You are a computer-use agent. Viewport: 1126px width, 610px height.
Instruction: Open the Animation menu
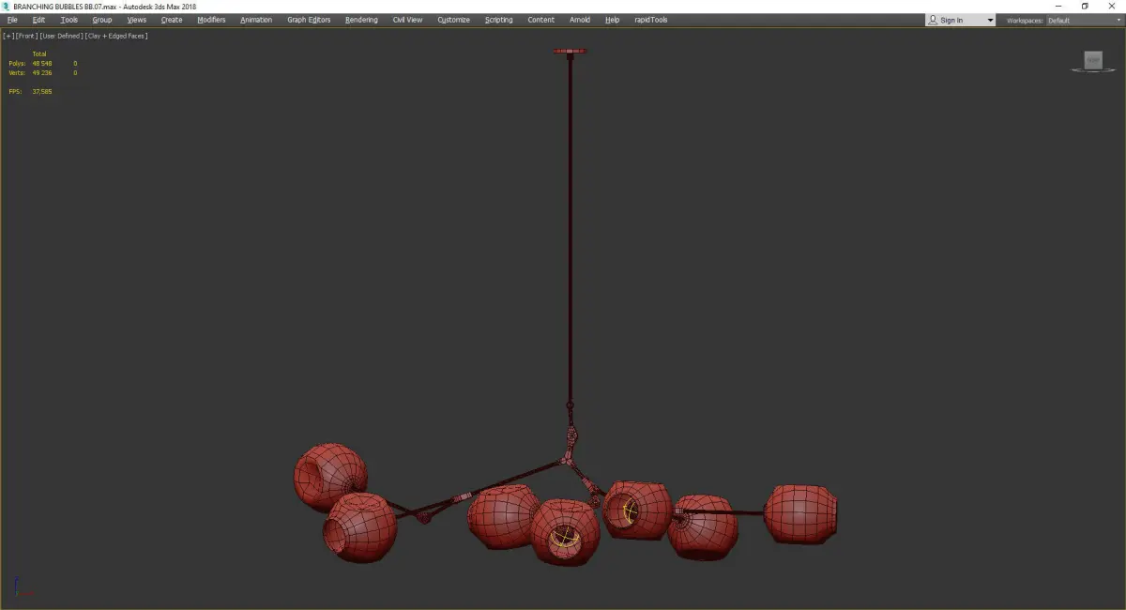click(x=256, y=20)
